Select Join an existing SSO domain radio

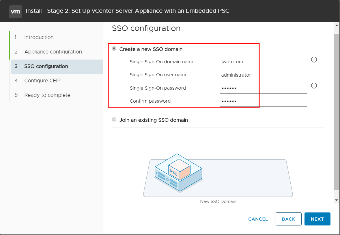click(x=114, y=119)
